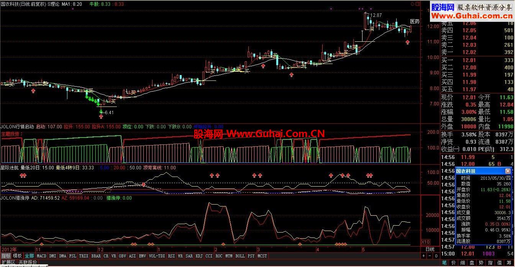
Task: Switch to the EMV indicator
Action: click(143, 256)
